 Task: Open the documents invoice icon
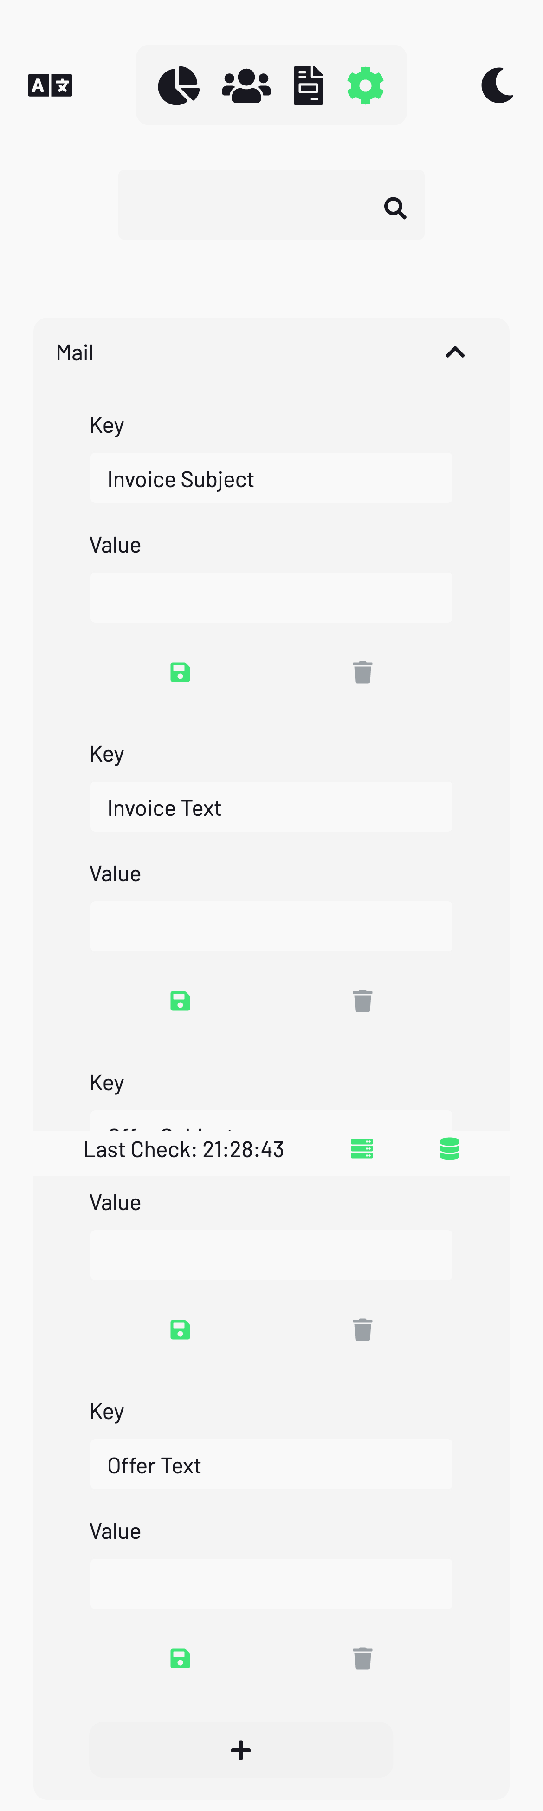[x=308, y=86]
